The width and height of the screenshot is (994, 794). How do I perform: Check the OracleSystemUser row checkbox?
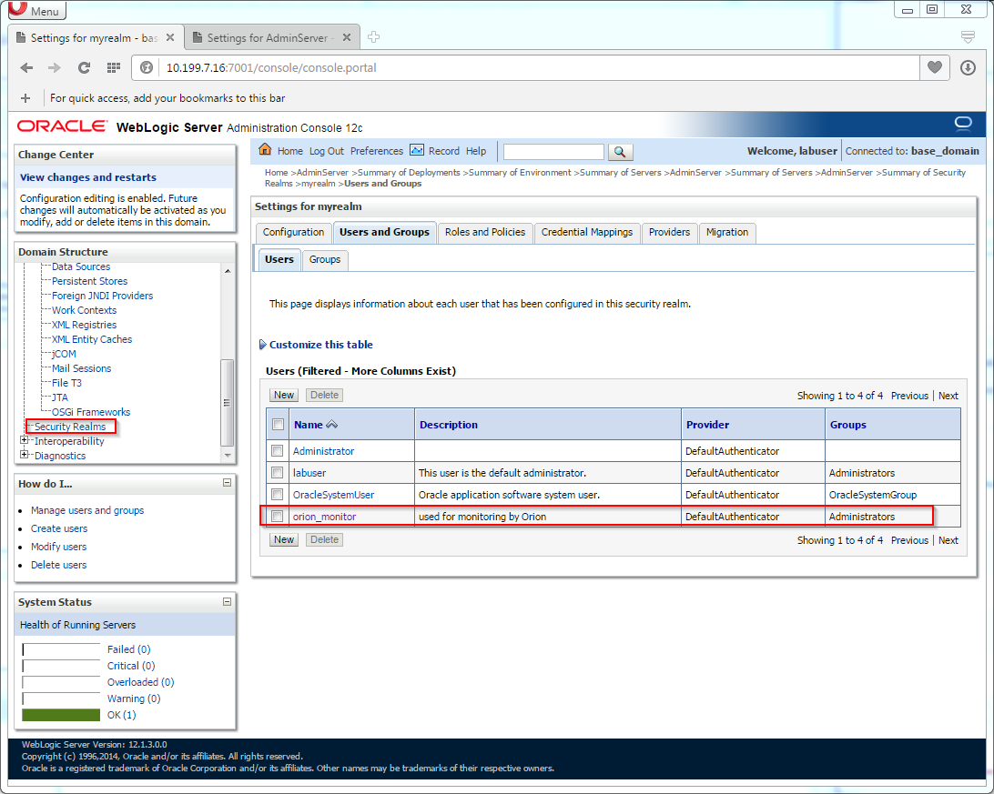277,494
